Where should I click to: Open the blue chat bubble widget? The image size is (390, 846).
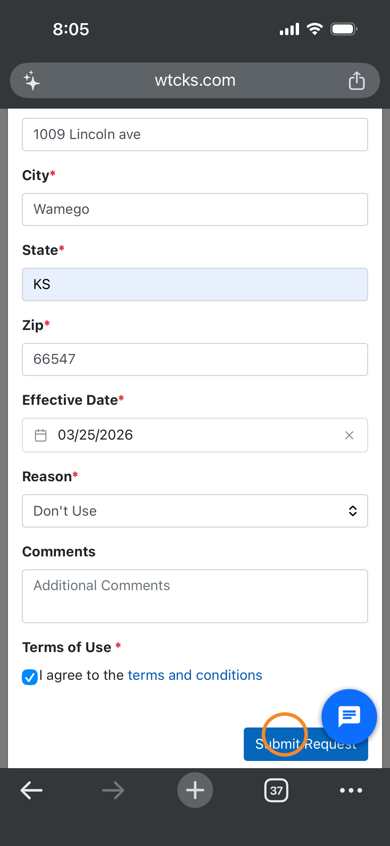click(x=349, y=717)
